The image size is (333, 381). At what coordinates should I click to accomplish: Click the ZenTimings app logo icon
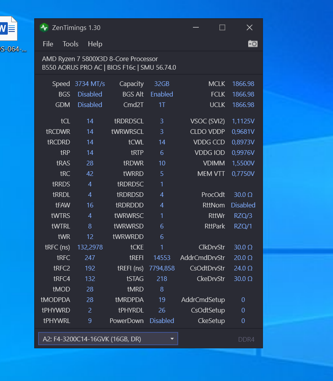(x=44, y=28)
